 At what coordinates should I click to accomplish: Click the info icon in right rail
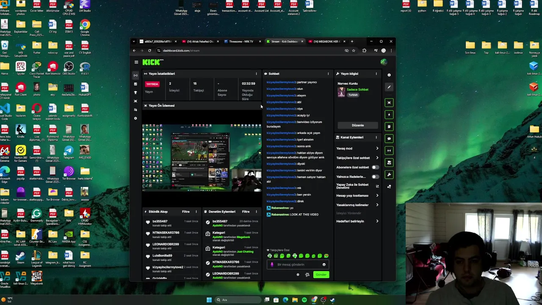[x=389, y=75]
